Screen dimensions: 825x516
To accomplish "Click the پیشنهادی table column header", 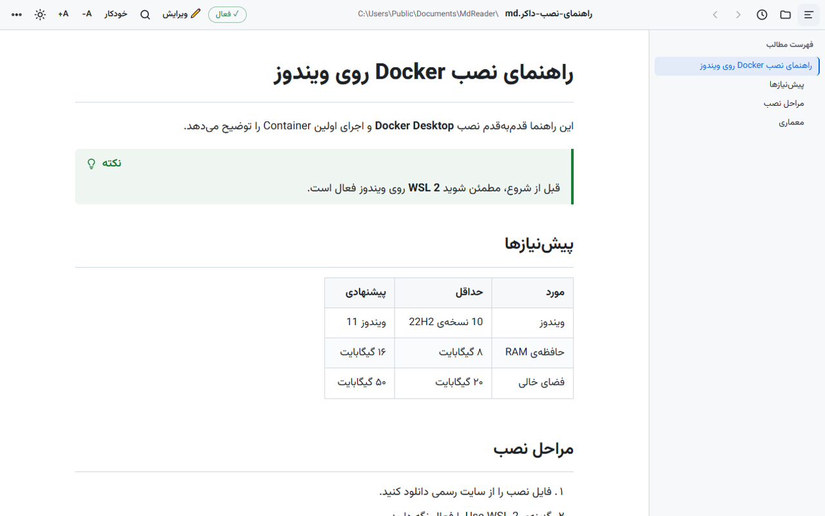I will coord(360,292).
